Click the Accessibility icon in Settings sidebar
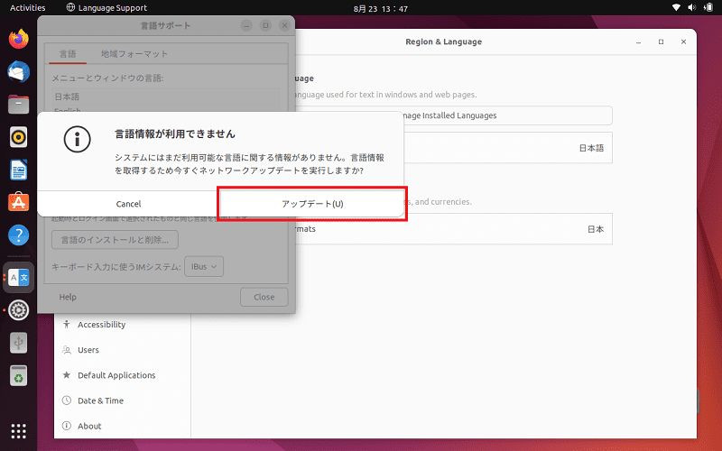Image resolution: width=722 pixels, height=451 pixels. click(x=67, y=325)
